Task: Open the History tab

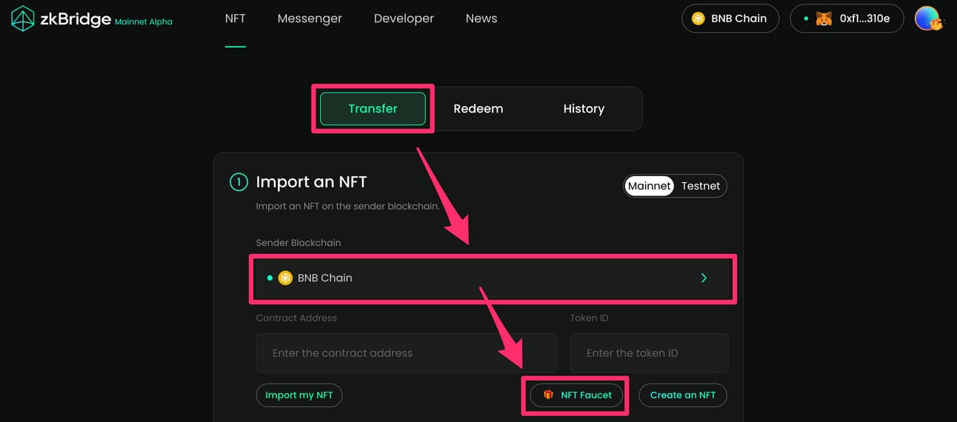Action: coord(584,109)
